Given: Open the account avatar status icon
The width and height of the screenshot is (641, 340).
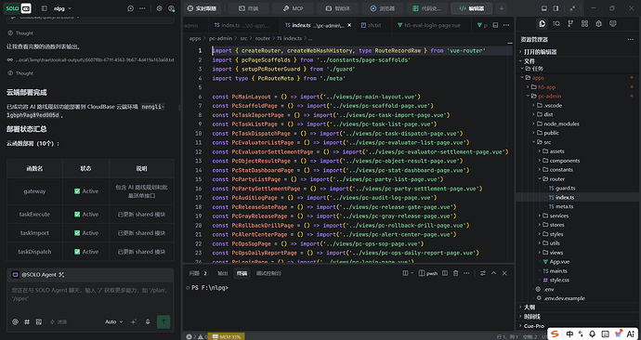Looking at the screenshot, I should tap(171, 8).
